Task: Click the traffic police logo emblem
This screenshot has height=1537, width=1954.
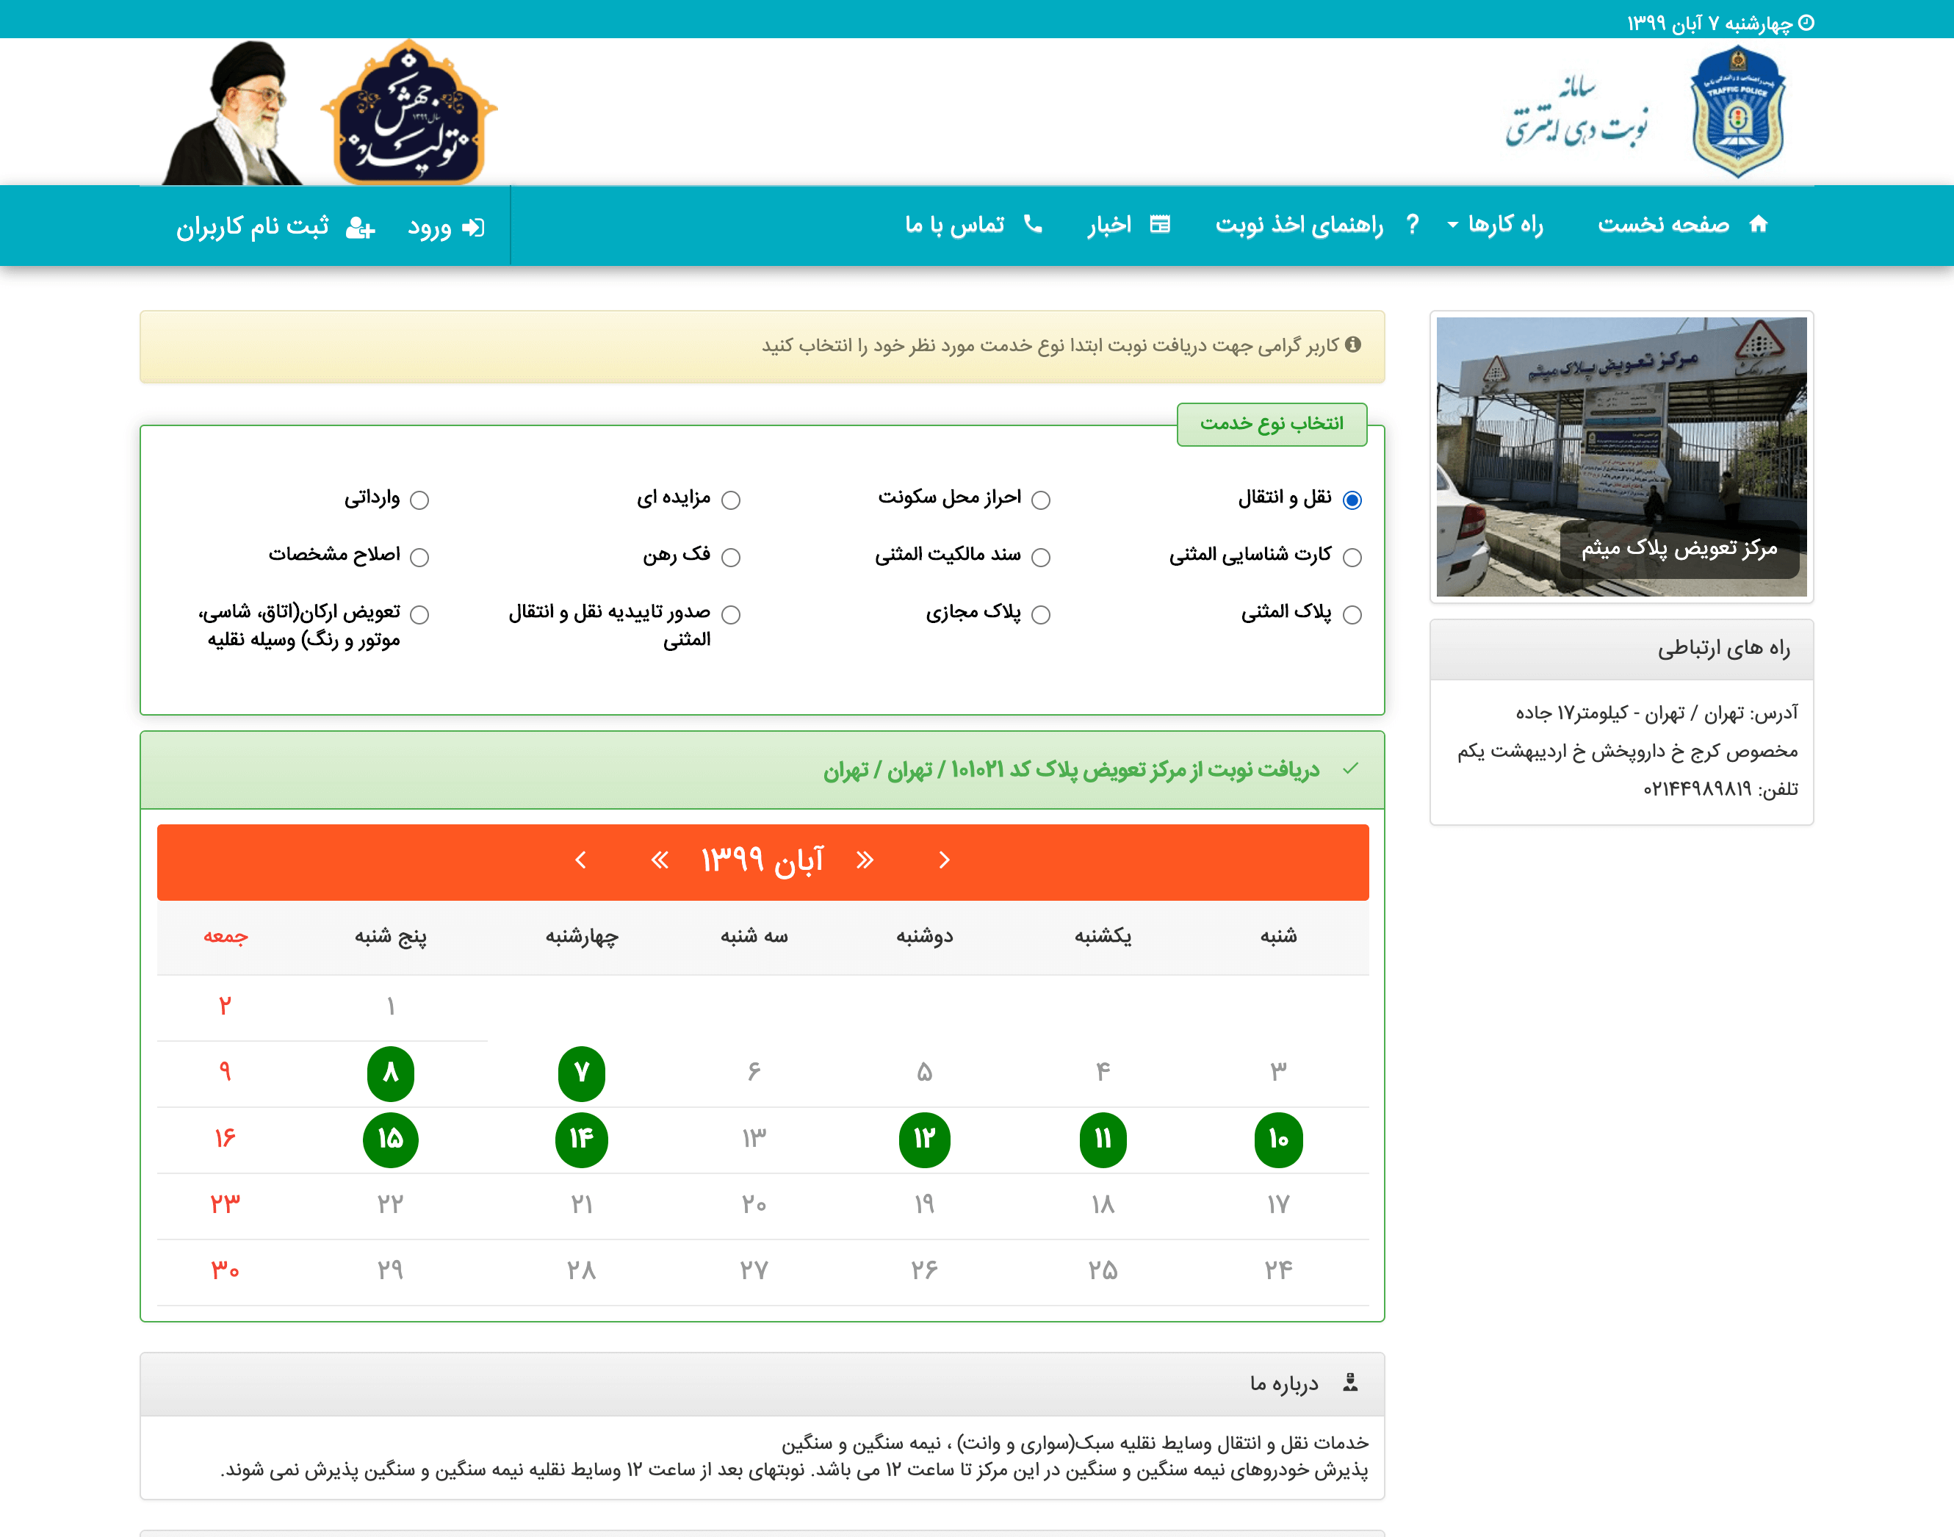Action: 1737,112
